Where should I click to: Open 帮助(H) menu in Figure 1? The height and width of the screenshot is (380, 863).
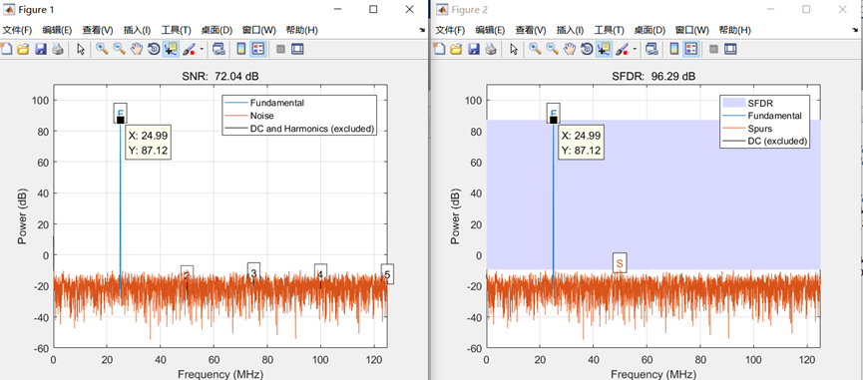301,30
